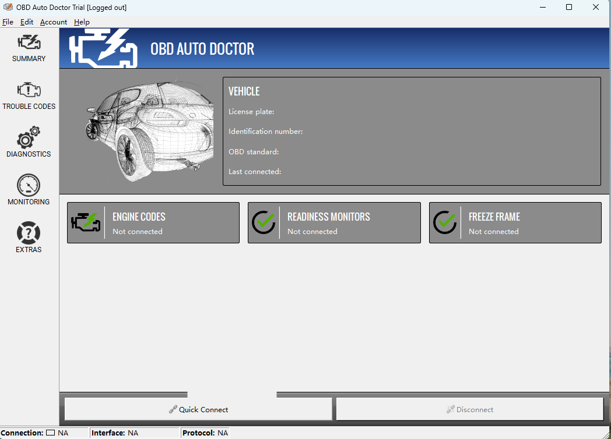Click the Readiness Monitors checkmark icon

[x=264, y=222]
